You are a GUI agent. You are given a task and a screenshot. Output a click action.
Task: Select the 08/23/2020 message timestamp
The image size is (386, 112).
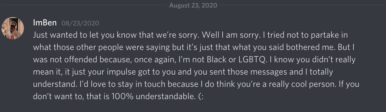[80, 23]
